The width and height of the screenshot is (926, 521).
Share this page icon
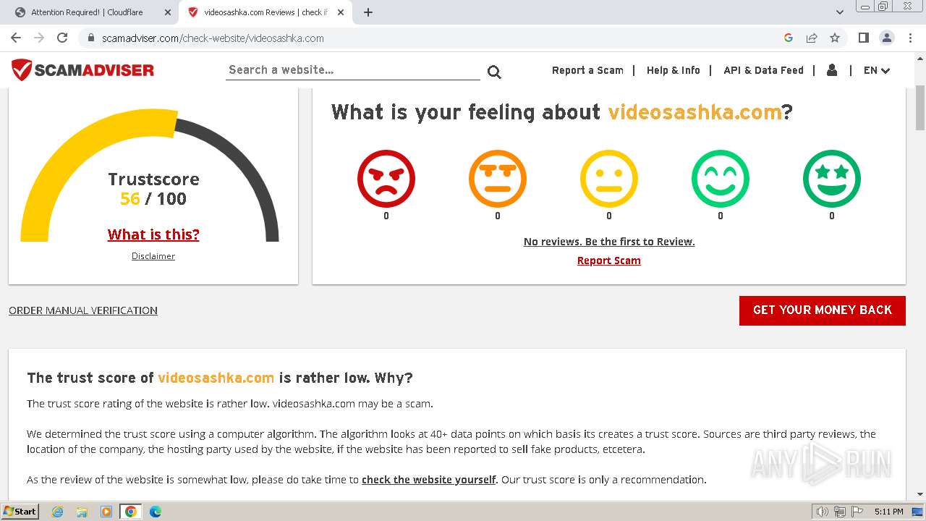tap(812, 38)
